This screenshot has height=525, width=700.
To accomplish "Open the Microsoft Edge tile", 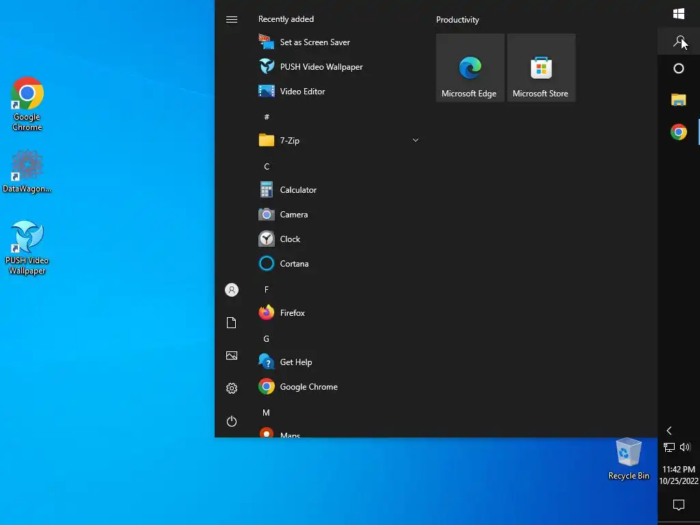I will (x=470, y=68).
